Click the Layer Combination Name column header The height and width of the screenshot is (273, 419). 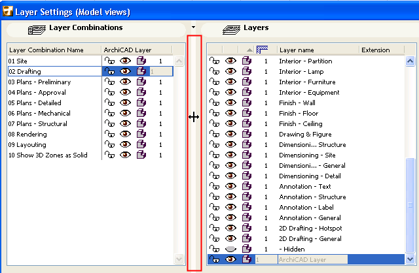[54, 50]
